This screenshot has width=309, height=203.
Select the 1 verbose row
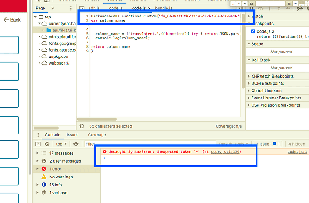click(x=67, y=193)
